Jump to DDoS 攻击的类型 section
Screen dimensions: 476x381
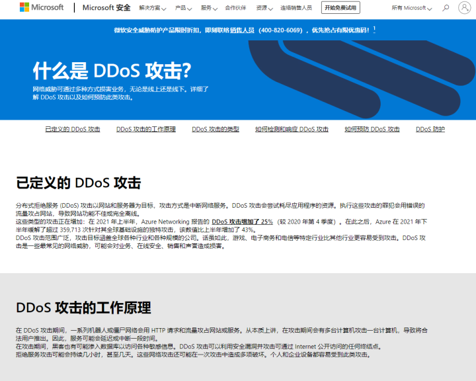coord(216,129)
